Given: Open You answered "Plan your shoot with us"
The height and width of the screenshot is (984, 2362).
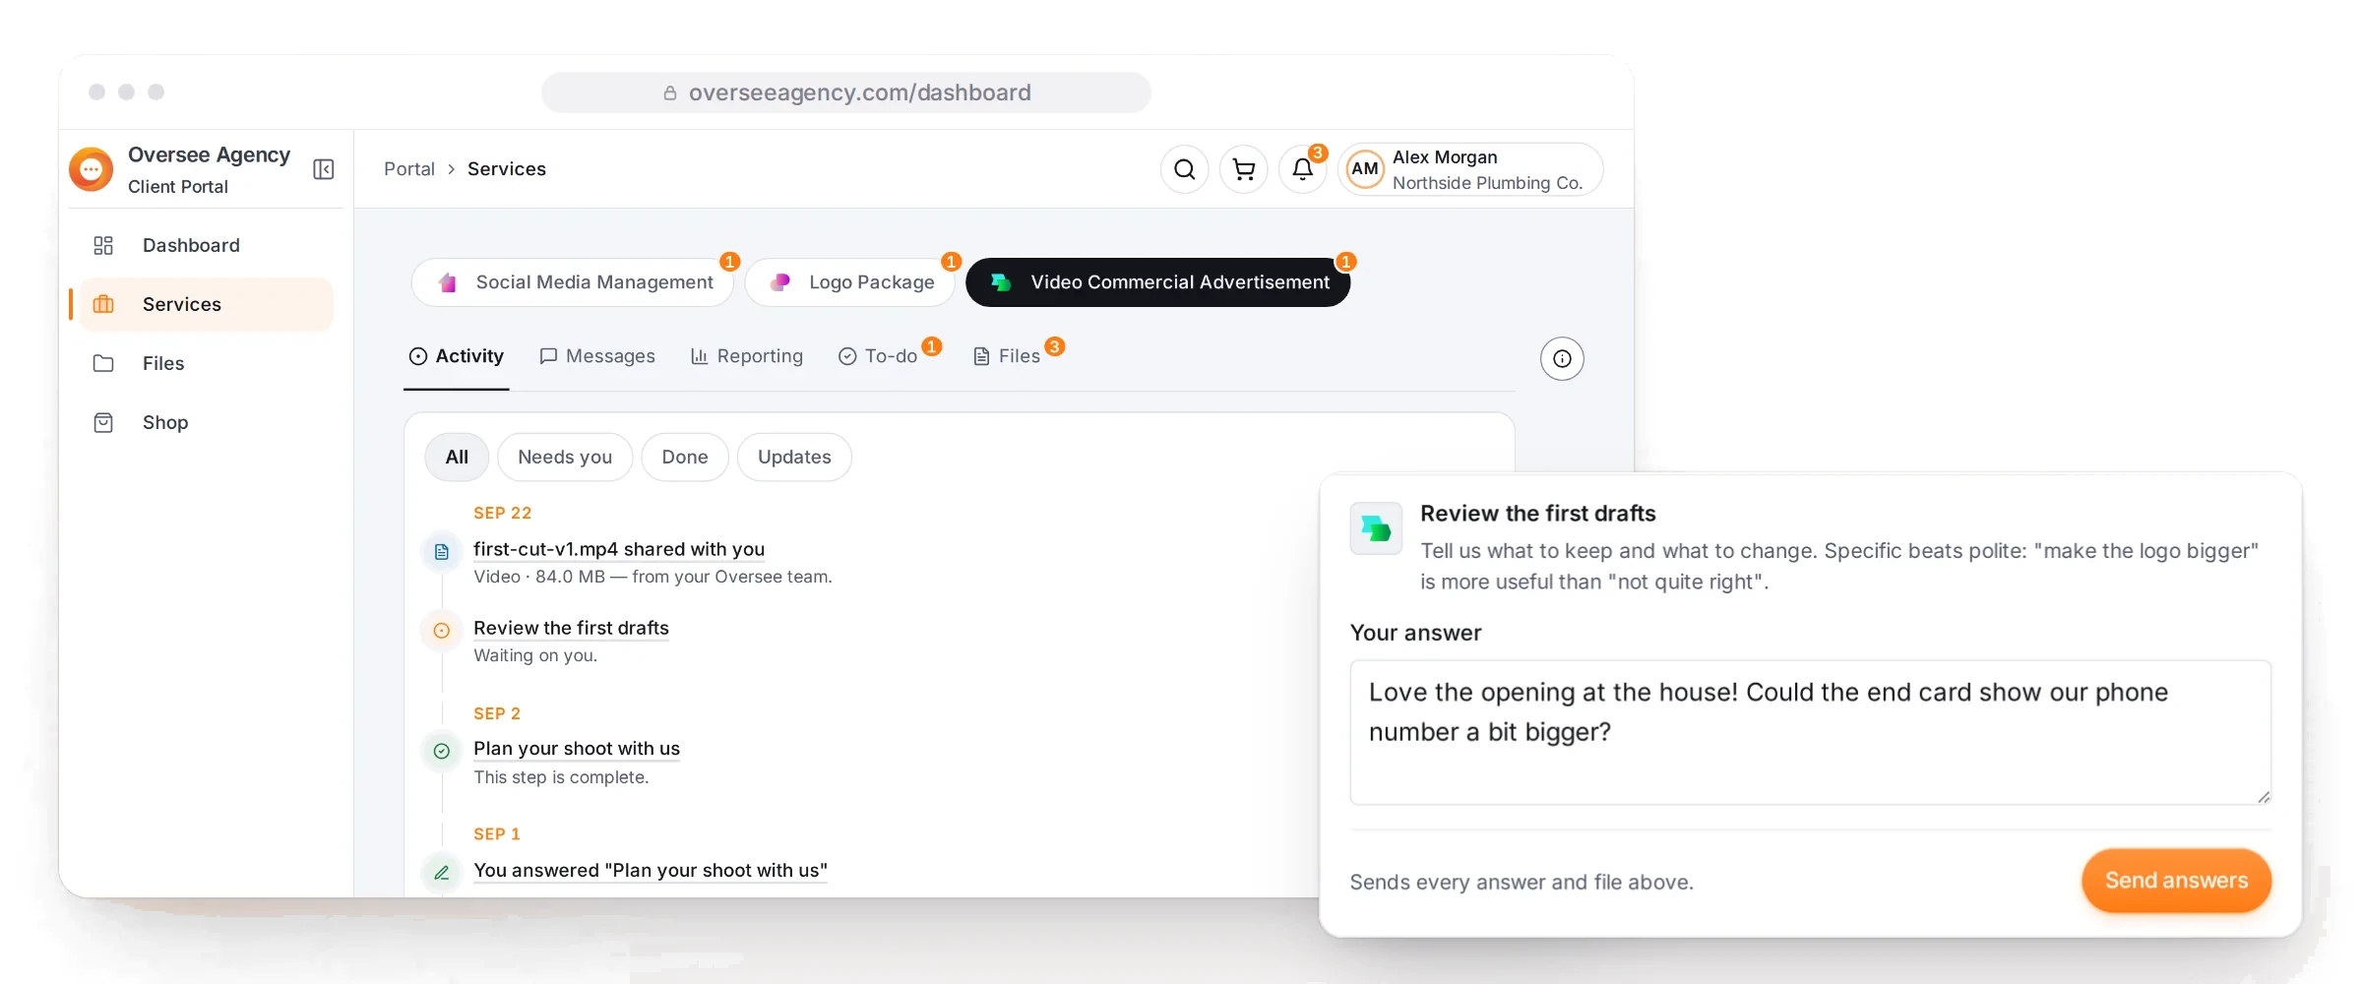Looking at the screenshot, I should coord(651,871).
